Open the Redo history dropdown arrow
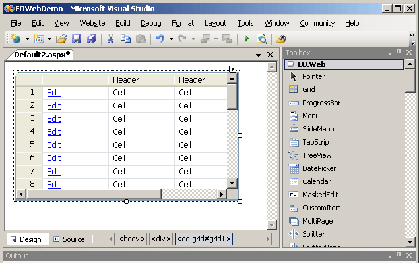This screenshot has width=419, height=263. 193,39
